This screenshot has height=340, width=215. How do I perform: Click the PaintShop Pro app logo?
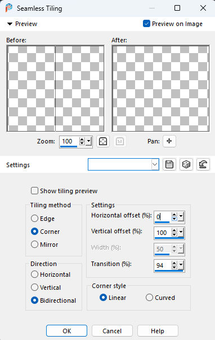(9, 8)
